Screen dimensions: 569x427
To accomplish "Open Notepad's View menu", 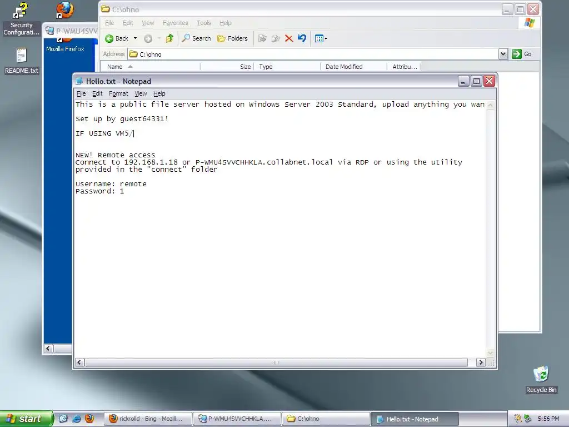I will pos(141,93).
